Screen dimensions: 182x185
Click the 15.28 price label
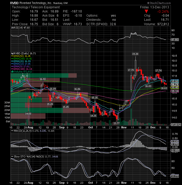point(50,104)
